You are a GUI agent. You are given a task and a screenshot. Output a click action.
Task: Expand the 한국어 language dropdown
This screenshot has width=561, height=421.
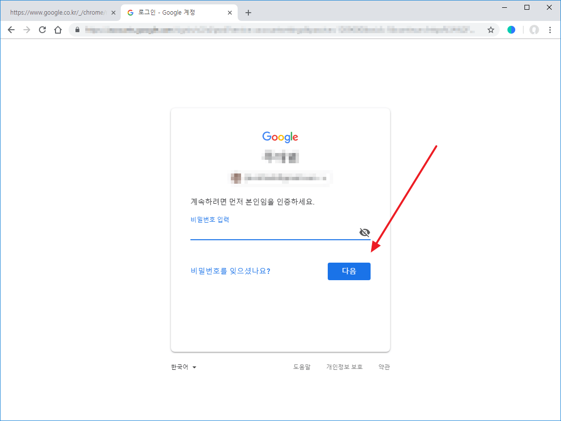tap(184, 367)
